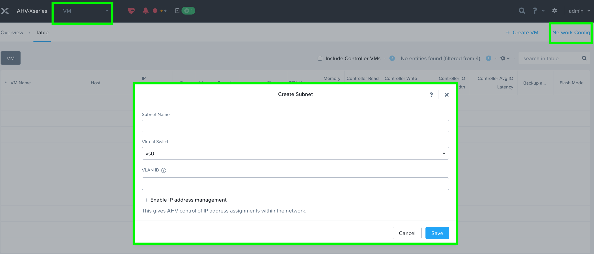This screenshot has width=594, height=254.
Task: Click the Nutanix X logo
Action: pos(5,11)
